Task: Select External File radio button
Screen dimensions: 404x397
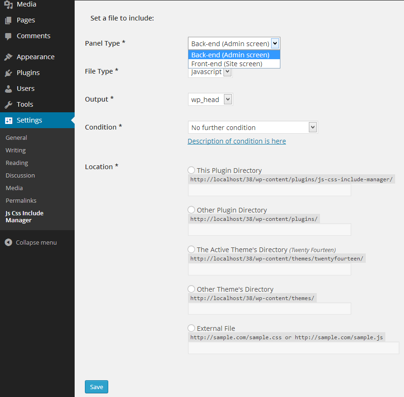Action: coord(191,328)
